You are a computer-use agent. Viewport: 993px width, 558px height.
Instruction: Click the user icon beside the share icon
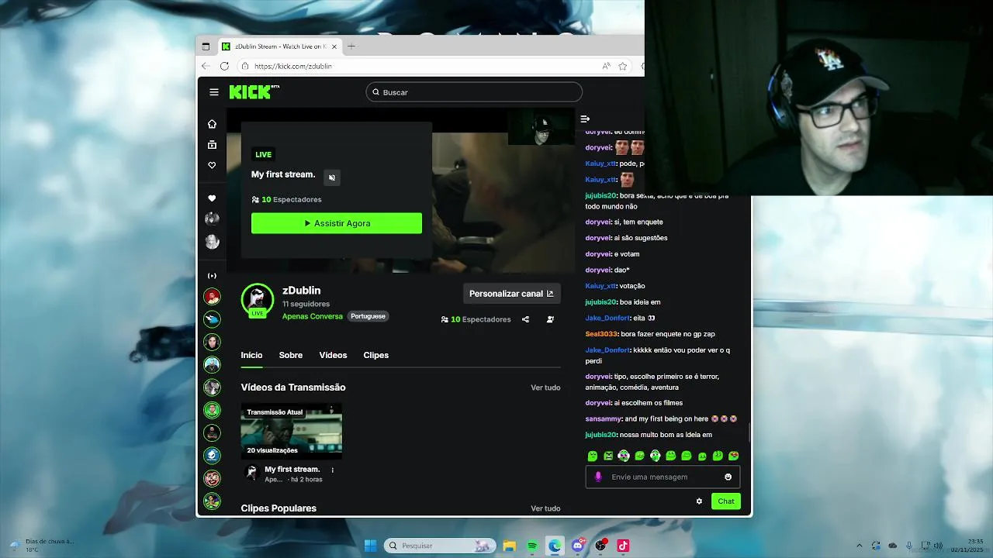(550, 319)
